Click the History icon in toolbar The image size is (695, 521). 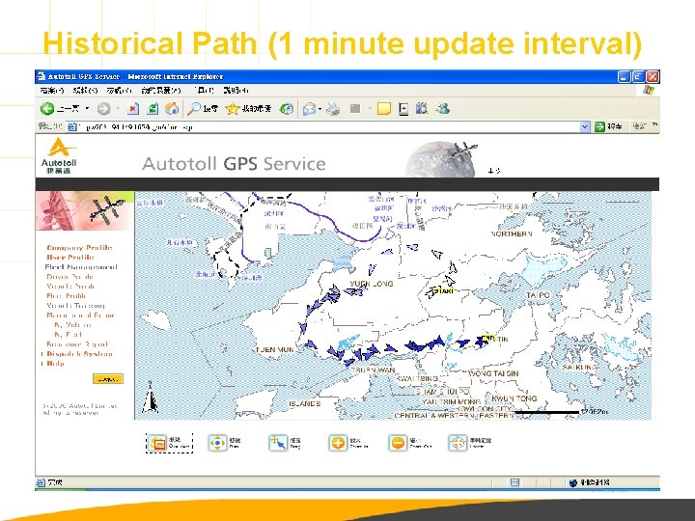[287, 108]
